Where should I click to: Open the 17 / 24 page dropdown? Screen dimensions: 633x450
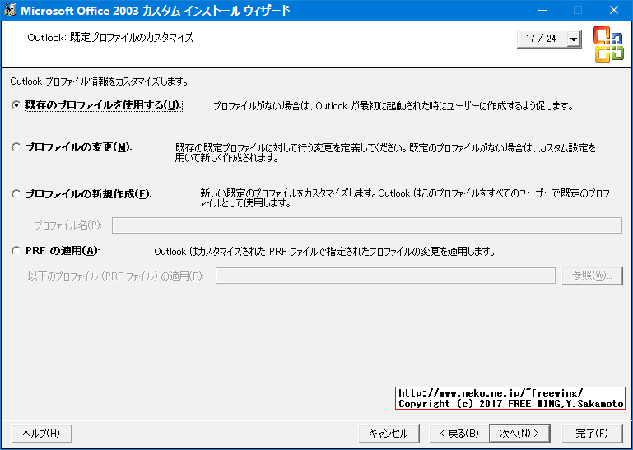(x=573, y=39)
